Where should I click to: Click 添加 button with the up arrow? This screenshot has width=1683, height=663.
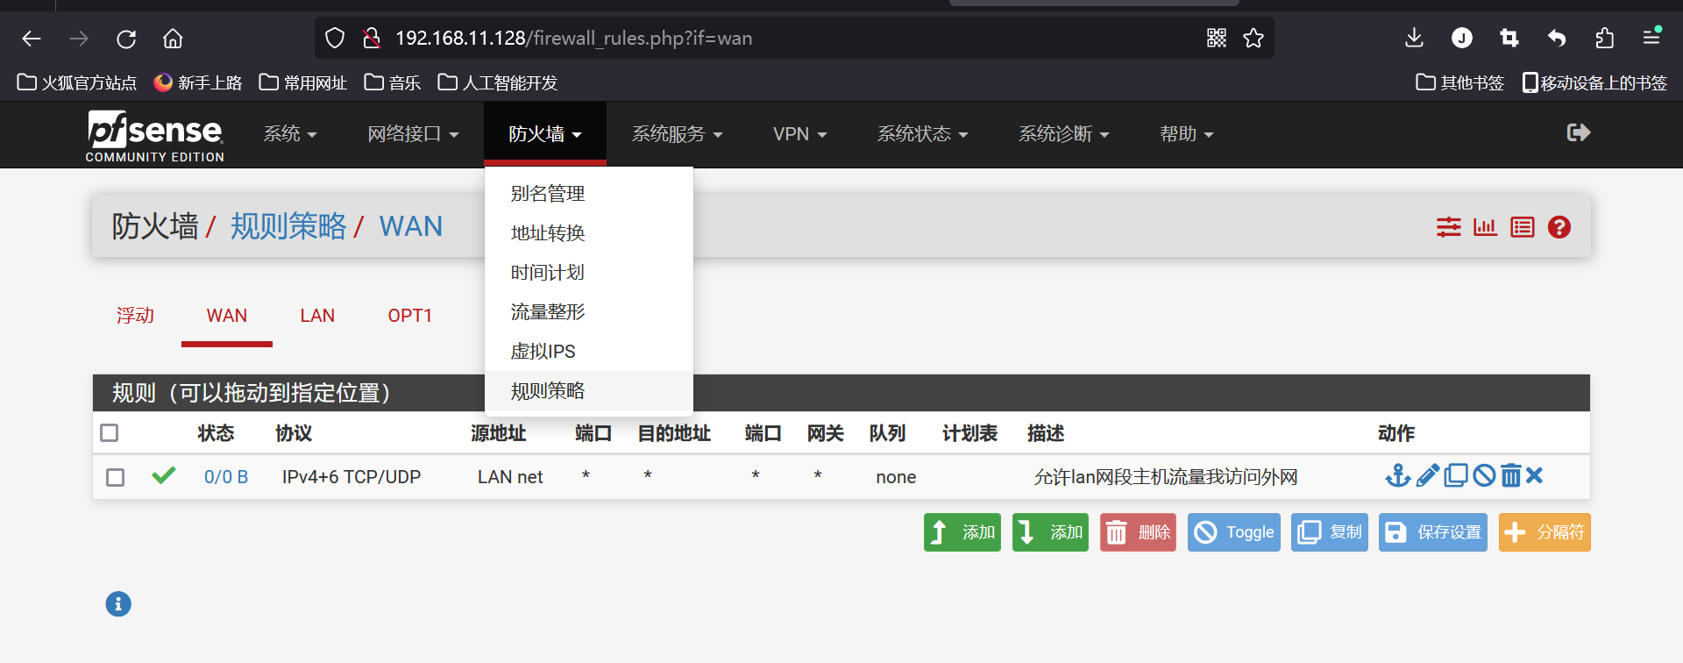pyautogui.click(x=962, y=532)
